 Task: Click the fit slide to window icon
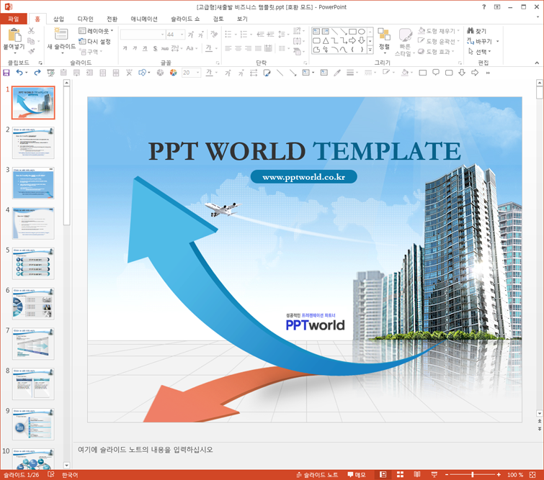532,474
